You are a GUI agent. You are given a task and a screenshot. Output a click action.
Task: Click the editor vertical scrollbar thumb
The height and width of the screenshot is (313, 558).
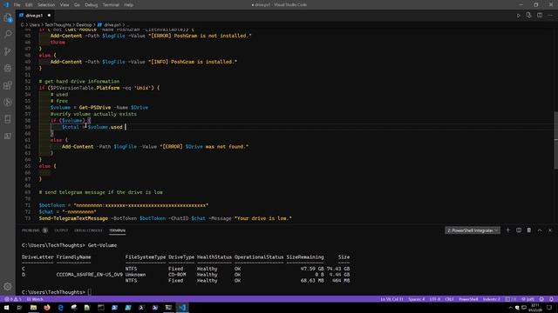tap(555, 140)
